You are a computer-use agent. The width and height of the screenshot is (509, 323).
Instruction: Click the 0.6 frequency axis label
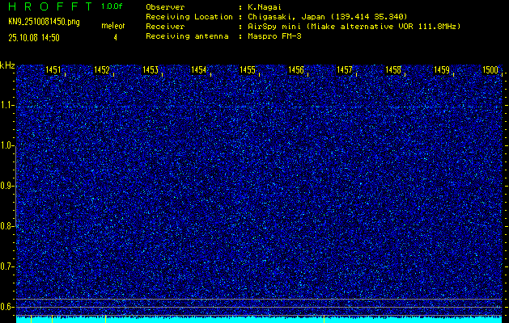7,307
